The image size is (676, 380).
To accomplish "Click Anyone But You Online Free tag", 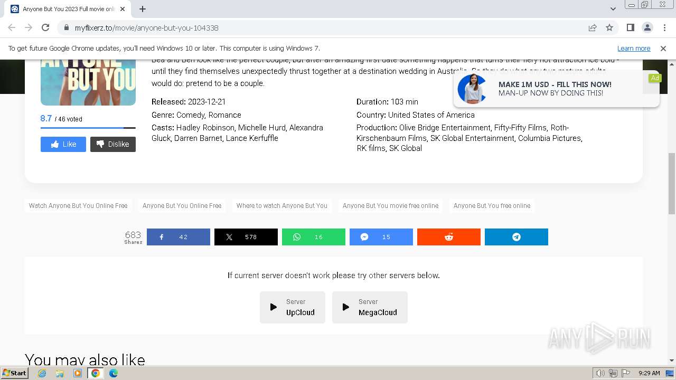I will point(182,206).
